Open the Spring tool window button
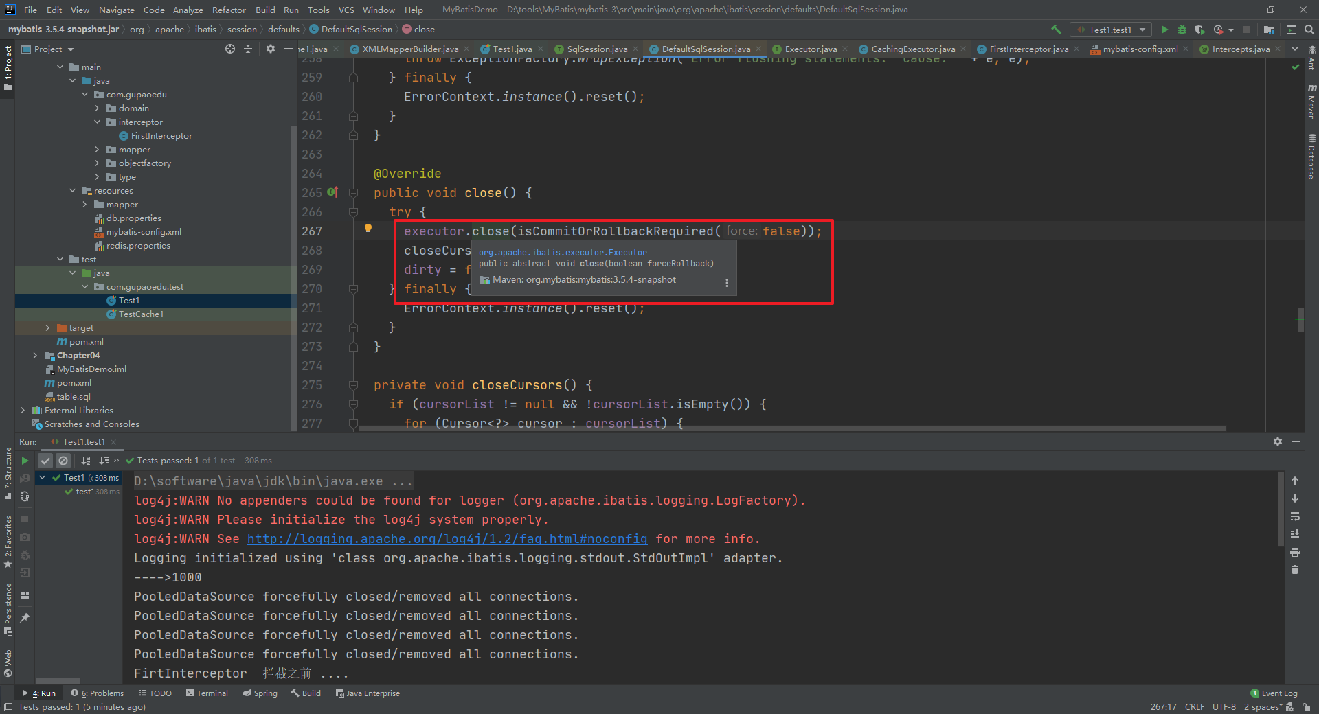Viewport: 1319px width, 714px height. pos(260,693)
